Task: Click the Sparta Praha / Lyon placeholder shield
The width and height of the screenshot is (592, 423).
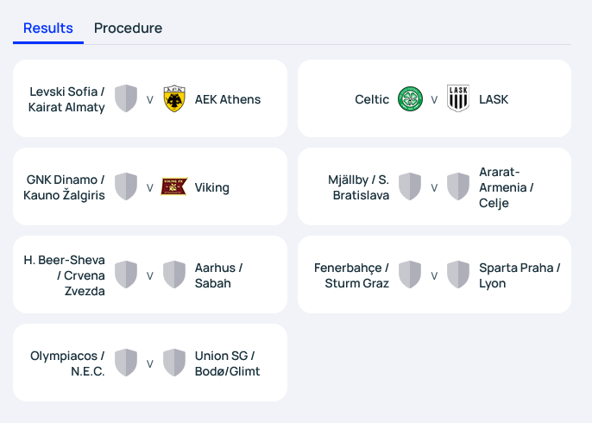Action: pyautogui.click(x=458, y=275)
